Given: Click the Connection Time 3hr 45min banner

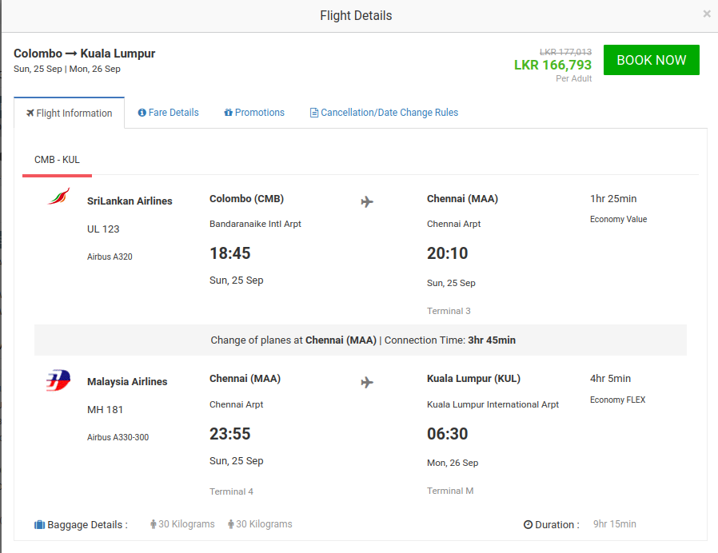Looking at the screenshot, I should point(361,340).
